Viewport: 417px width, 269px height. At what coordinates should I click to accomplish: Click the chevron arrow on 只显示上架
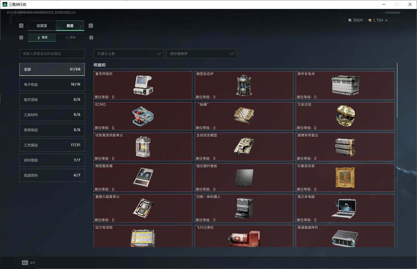[159, 54]
